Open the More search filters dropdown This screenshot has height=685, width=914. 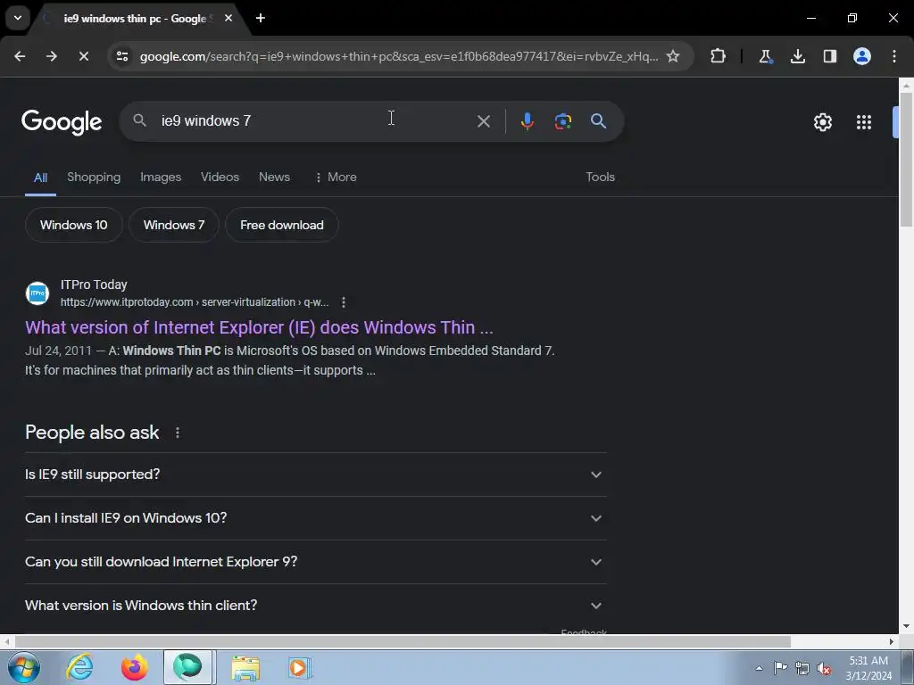[336, 177]
